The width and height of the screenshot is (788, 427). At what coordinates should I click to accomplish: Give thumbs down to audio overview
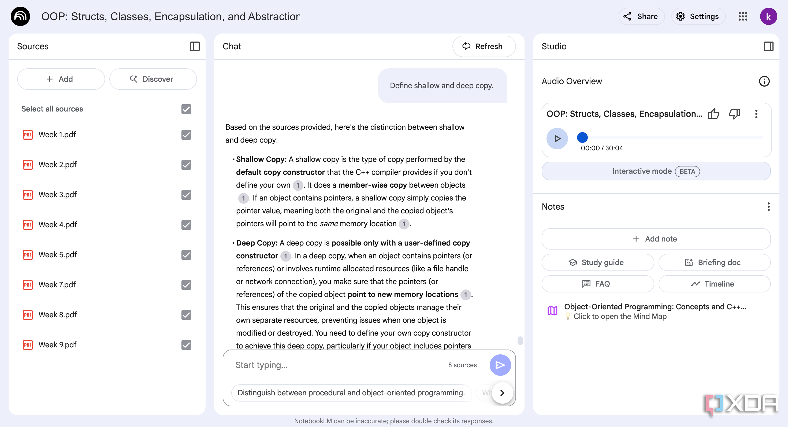point(734,114)
